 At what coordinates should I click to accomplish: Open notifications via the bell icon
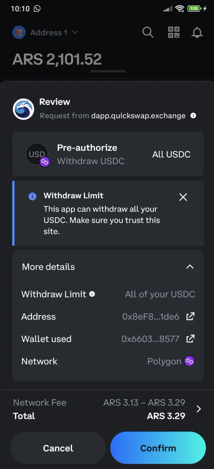[x=197, y=32]
